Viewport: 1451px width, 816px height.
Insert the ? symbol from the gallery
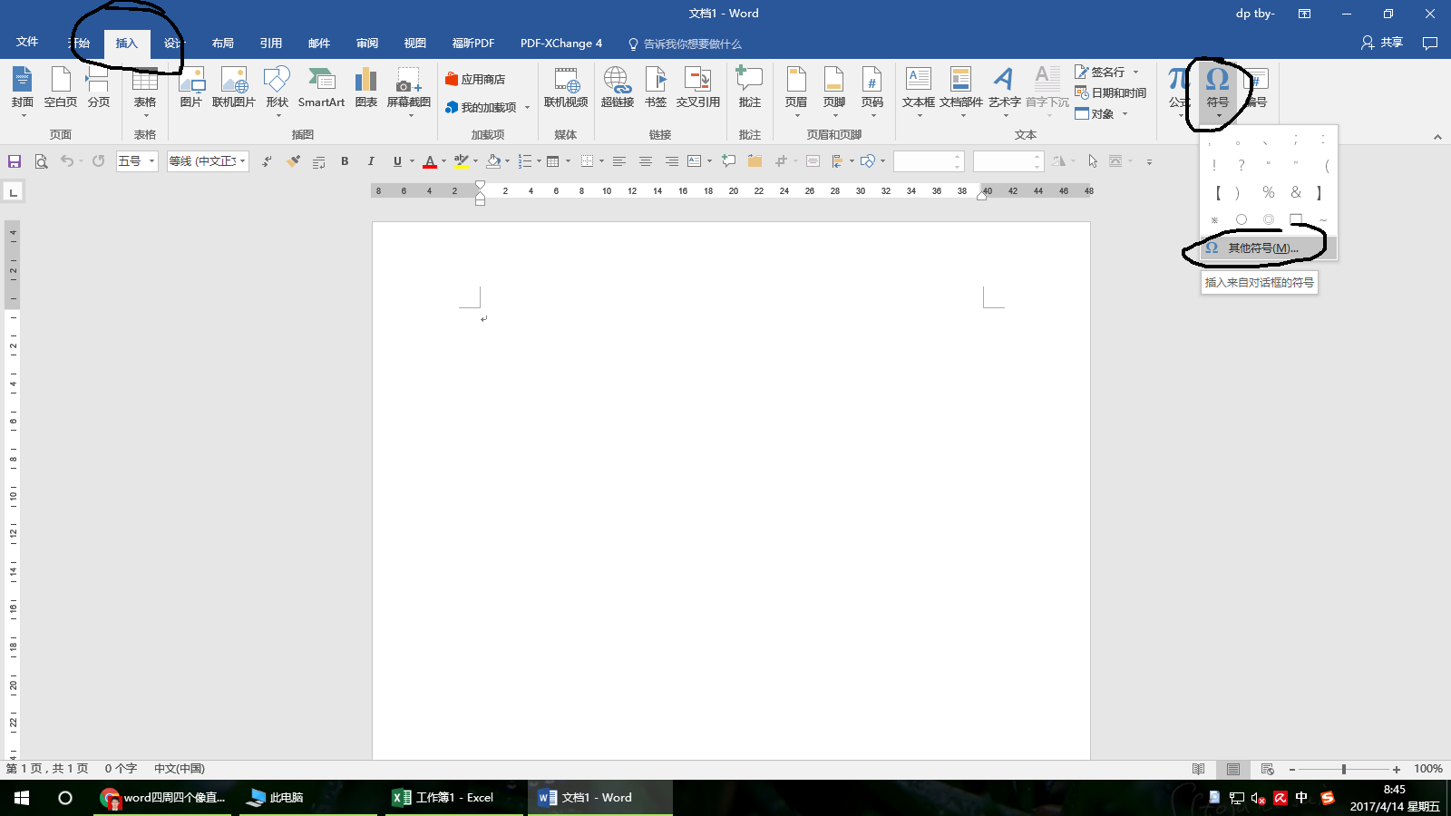1242,165
